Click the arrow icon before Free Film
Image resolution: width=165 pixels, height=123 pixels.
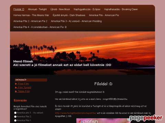coord(16,84)
